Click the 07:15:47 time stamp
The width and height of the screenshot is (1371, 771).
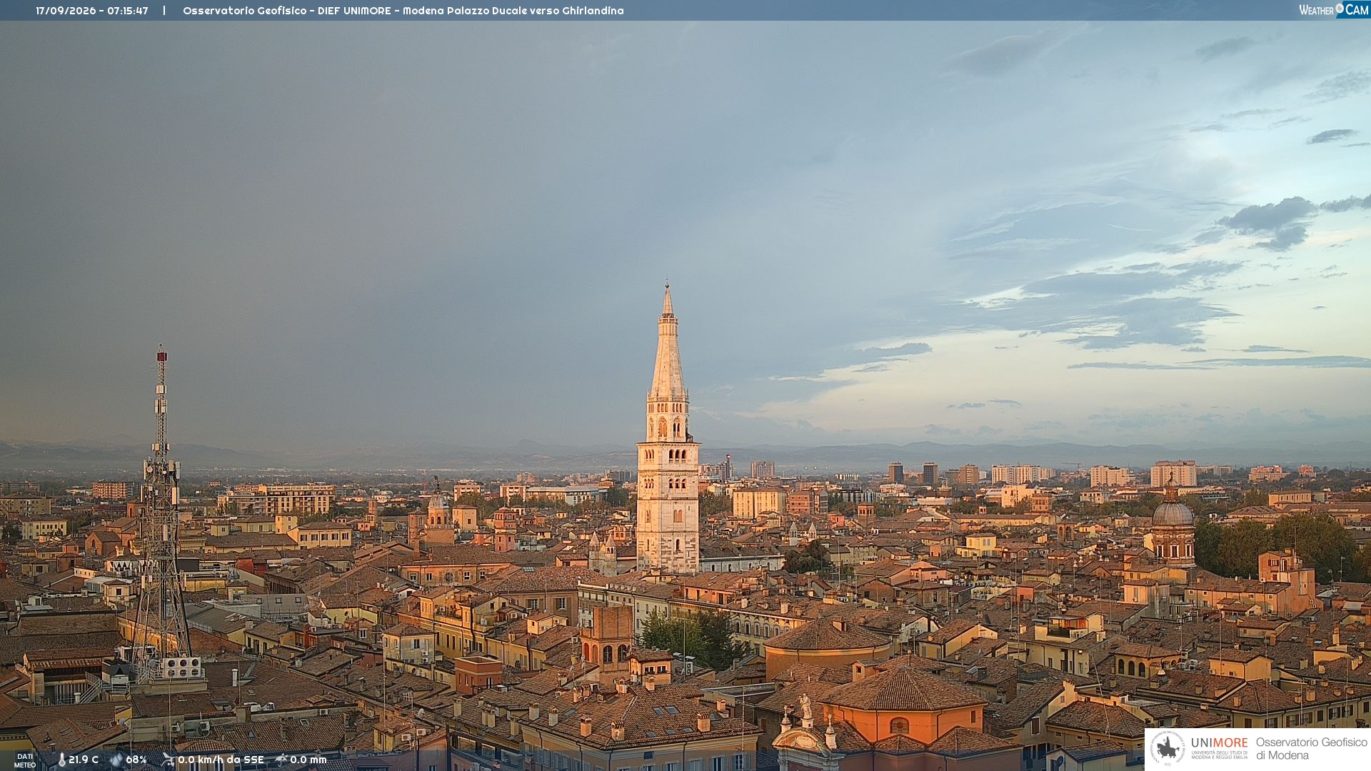point(128,11)
